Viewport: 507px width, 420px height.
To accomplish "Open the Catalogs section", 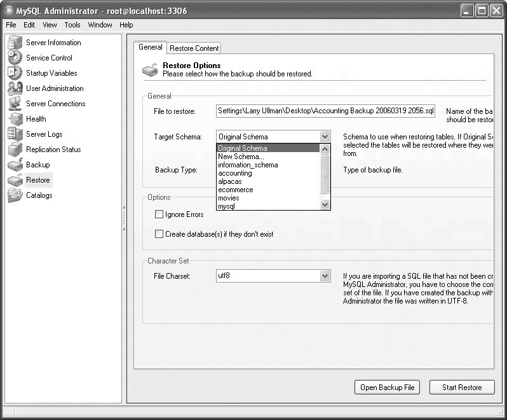I will point(39,195).
